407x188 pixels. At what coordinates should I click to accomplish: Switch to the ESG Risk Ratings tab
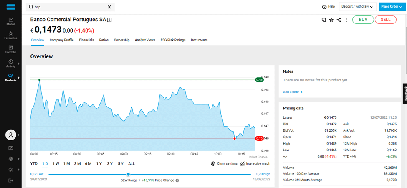[x=173, y=40]
